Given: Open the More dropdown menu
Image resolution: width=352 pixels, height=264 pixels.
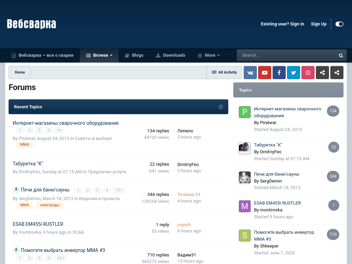Looking at the screenshot, I should (209, 55).
